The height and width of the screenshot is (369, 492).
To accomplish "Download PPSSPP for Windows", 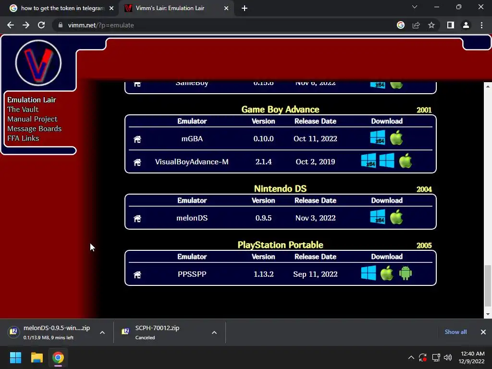I will 369,273.
